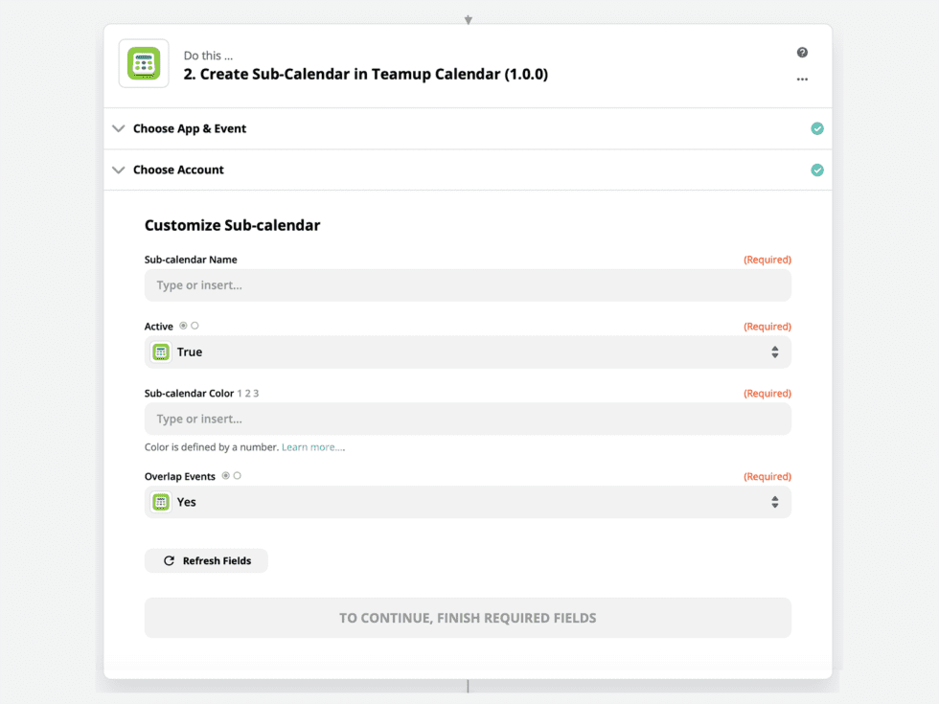Image resolution: width=939 pixels, height=704 pixels.
Task: Open the Overlap Events Yes dropdown
Action: pyautogui.click(x=774, y=502)
